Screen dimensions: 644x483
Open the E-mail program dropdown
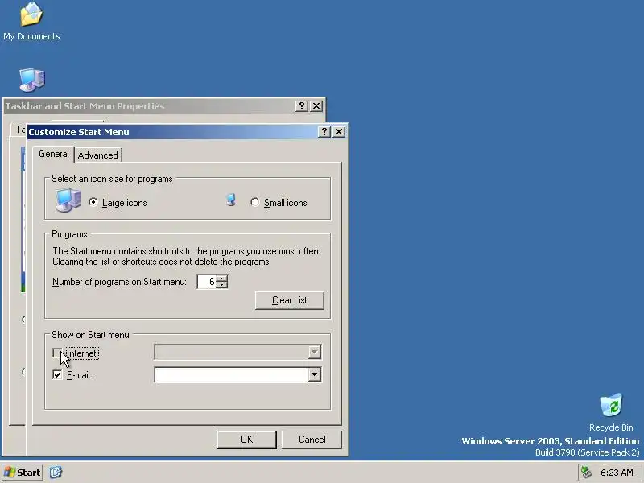314,374
